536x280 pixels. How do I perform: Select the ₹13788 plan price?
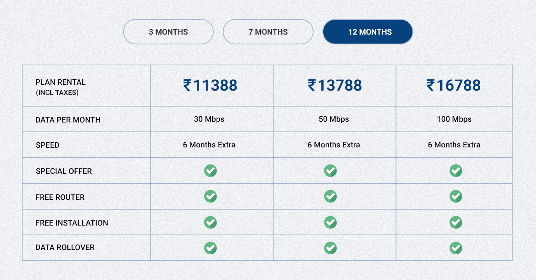pos(335,85)
